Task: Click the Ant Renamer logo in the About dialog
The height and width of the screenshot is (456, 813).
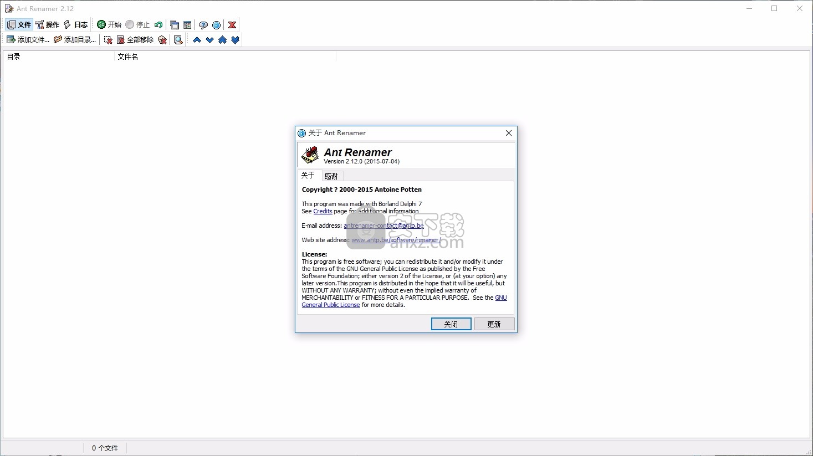Action: coord(310,155)
